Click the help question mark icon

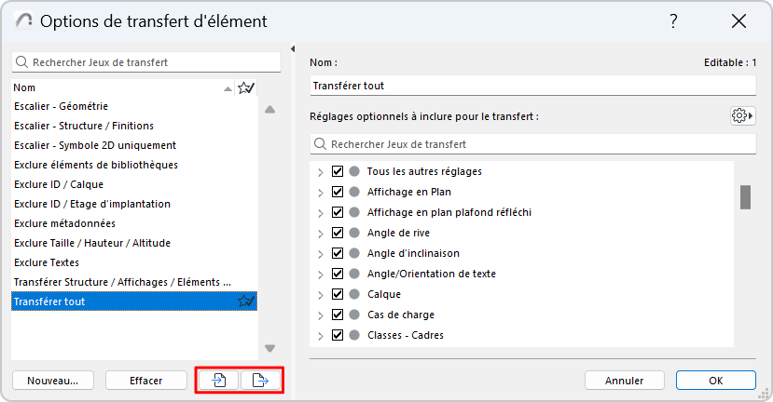pos(673,20)
